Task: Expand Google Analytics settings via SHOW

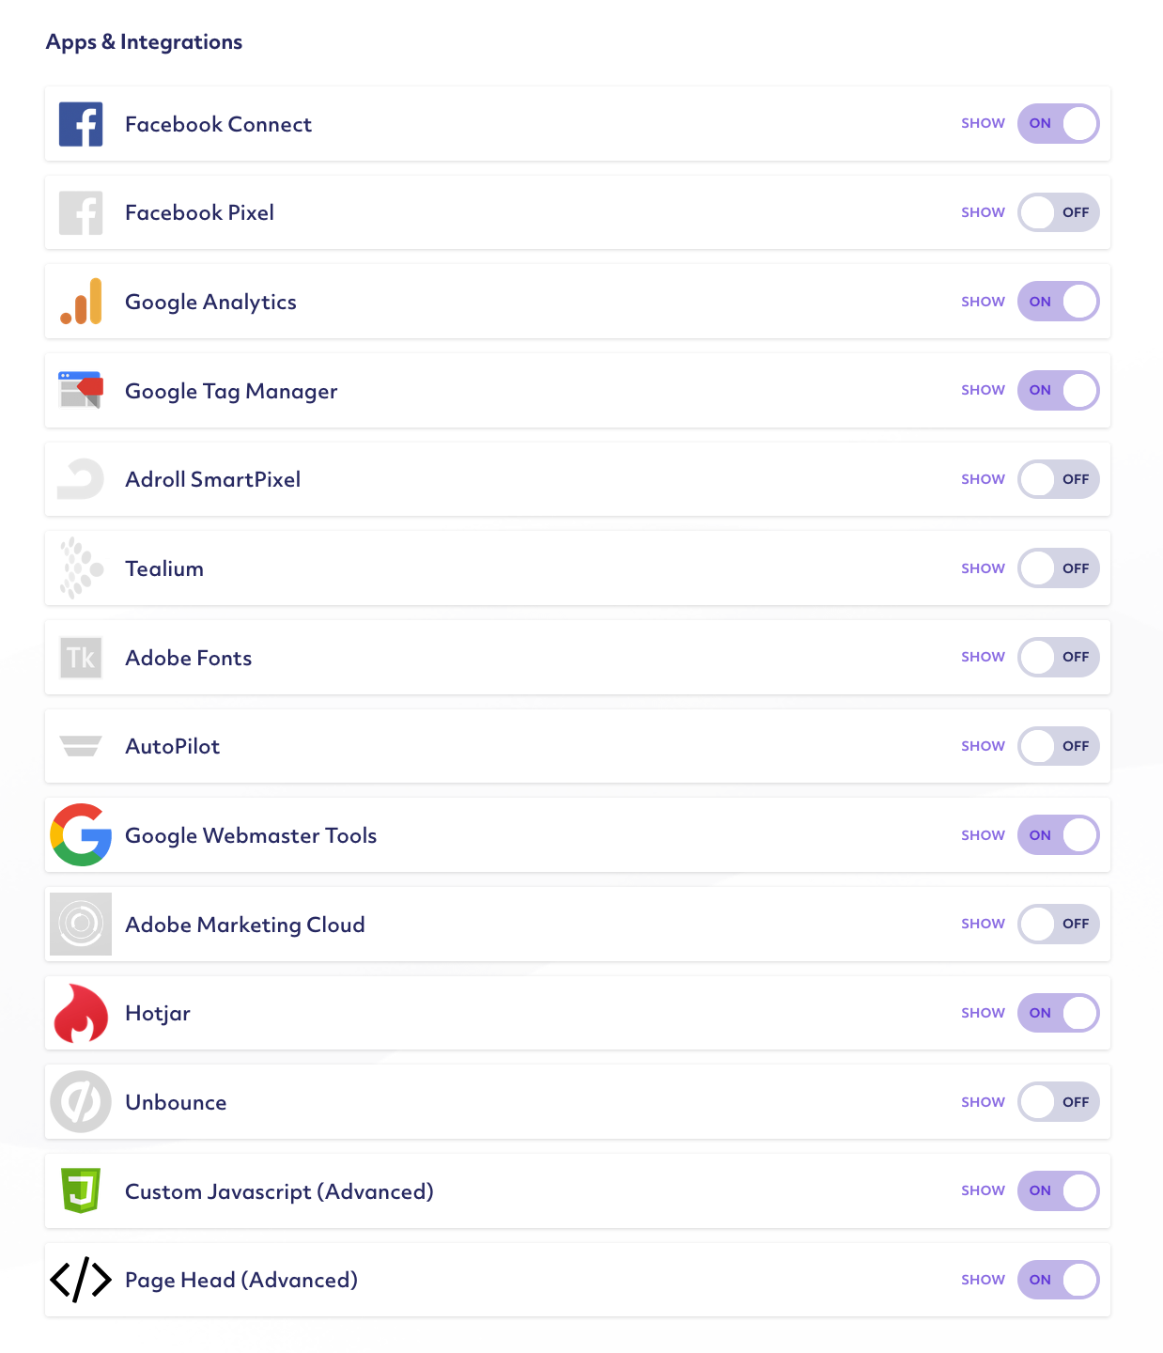Action: (983, 302)
